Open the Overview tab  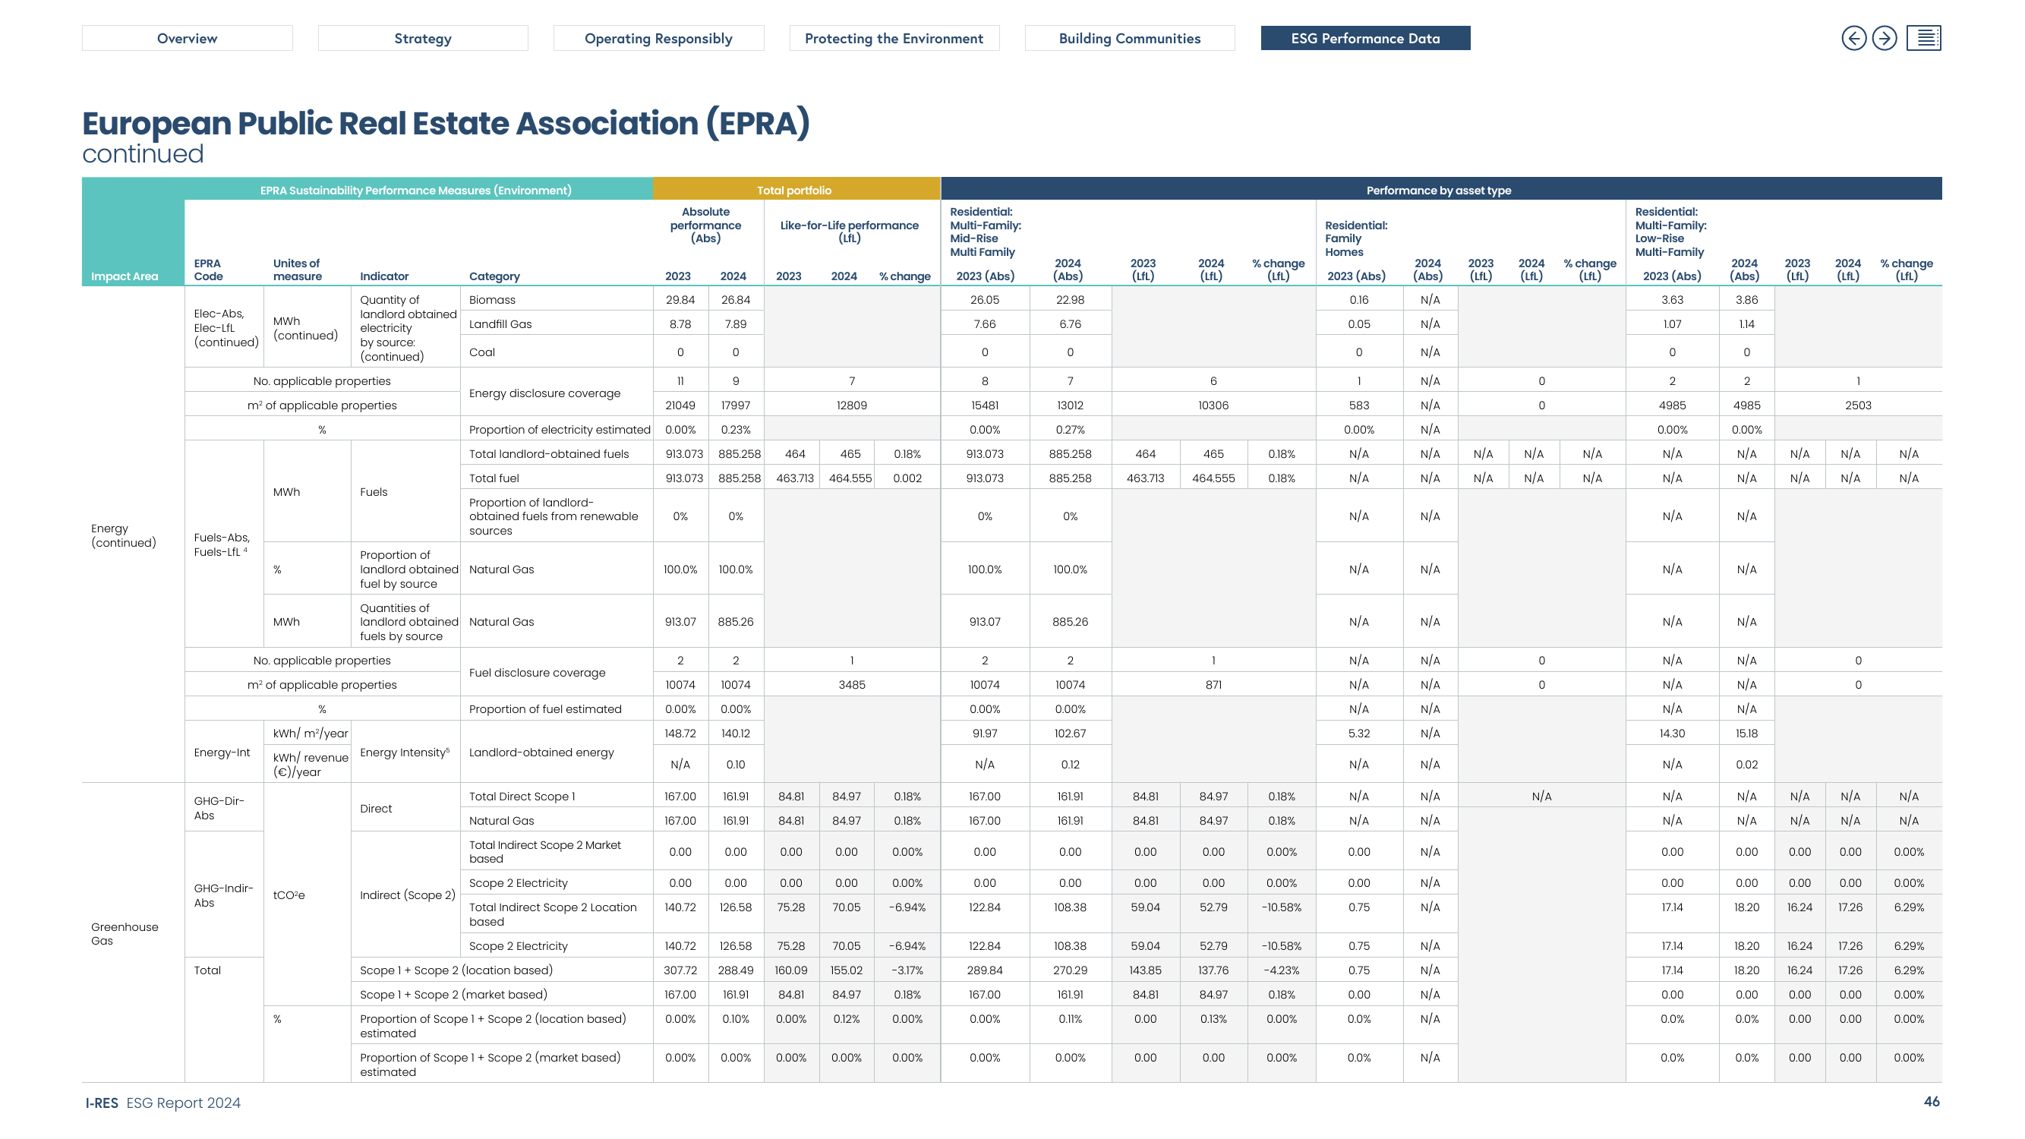[x=187, y=38]
